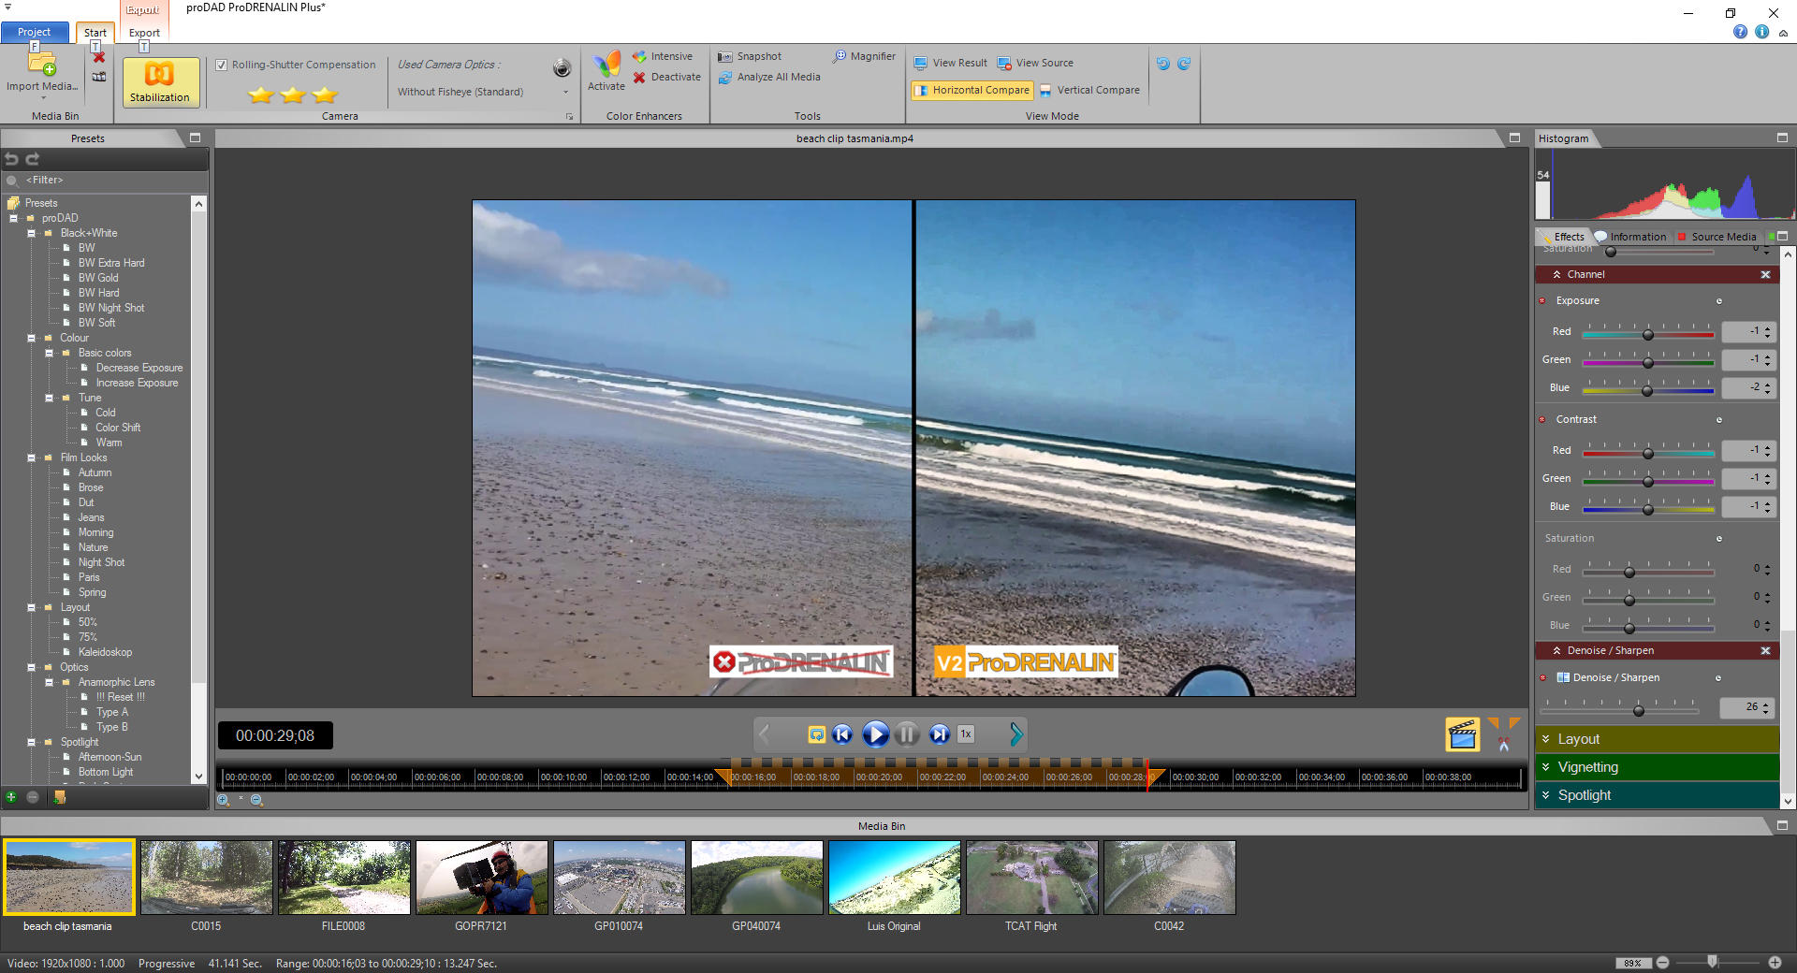The height and width of the screenshot is (973, 1797).
Task: Expand the Layout effects section
Action: 1657,739
